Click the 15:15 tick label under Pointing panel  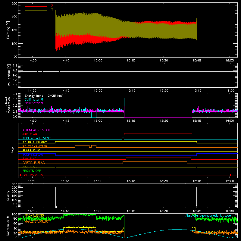click(x=131, y=61)
